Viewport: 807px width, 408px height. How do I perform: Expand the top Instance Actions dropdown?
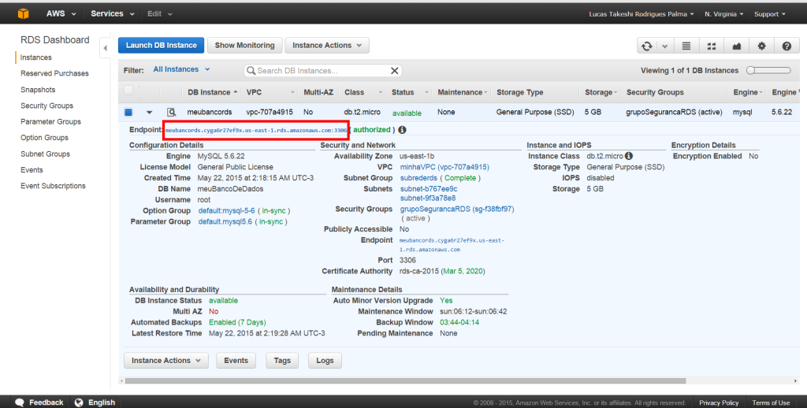[327, 46]
